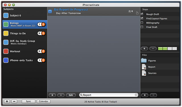Screen dimensions: 182x107
Task: Select the Subject 6 color icon
Action: click(6, 15)
